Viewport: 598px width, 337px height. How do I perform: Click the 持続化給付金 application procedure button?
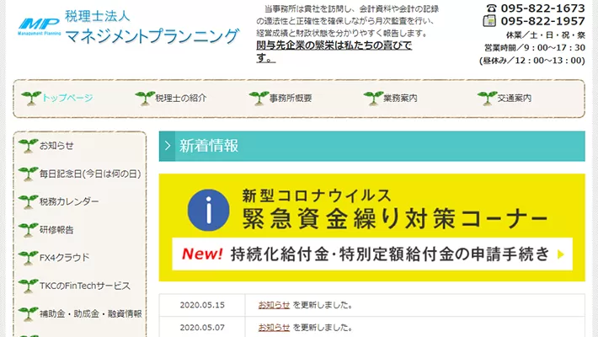pyautogui.click(x=371, y=253)
